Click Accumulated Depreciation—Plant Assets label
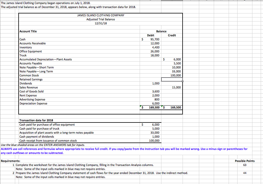The width and height of the screenshot is (263, 184). pyautogui.click(x=46, y=59)
